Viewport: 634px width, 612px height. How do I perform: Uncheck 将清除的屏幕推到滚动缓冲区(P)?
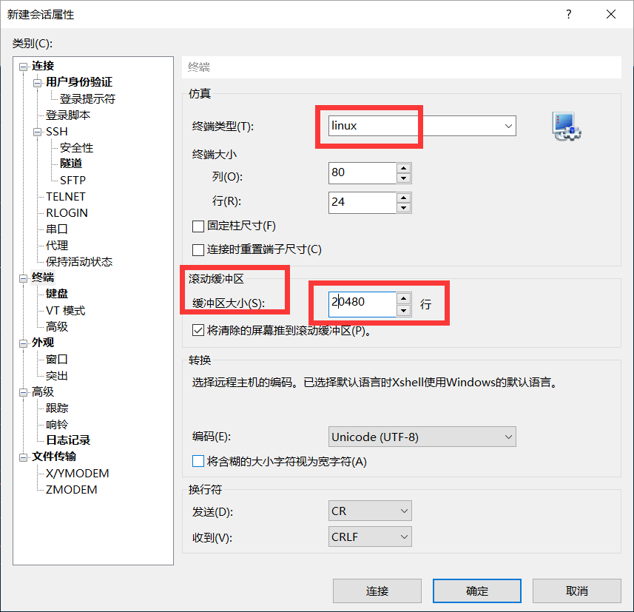click(x=198, y=331)
